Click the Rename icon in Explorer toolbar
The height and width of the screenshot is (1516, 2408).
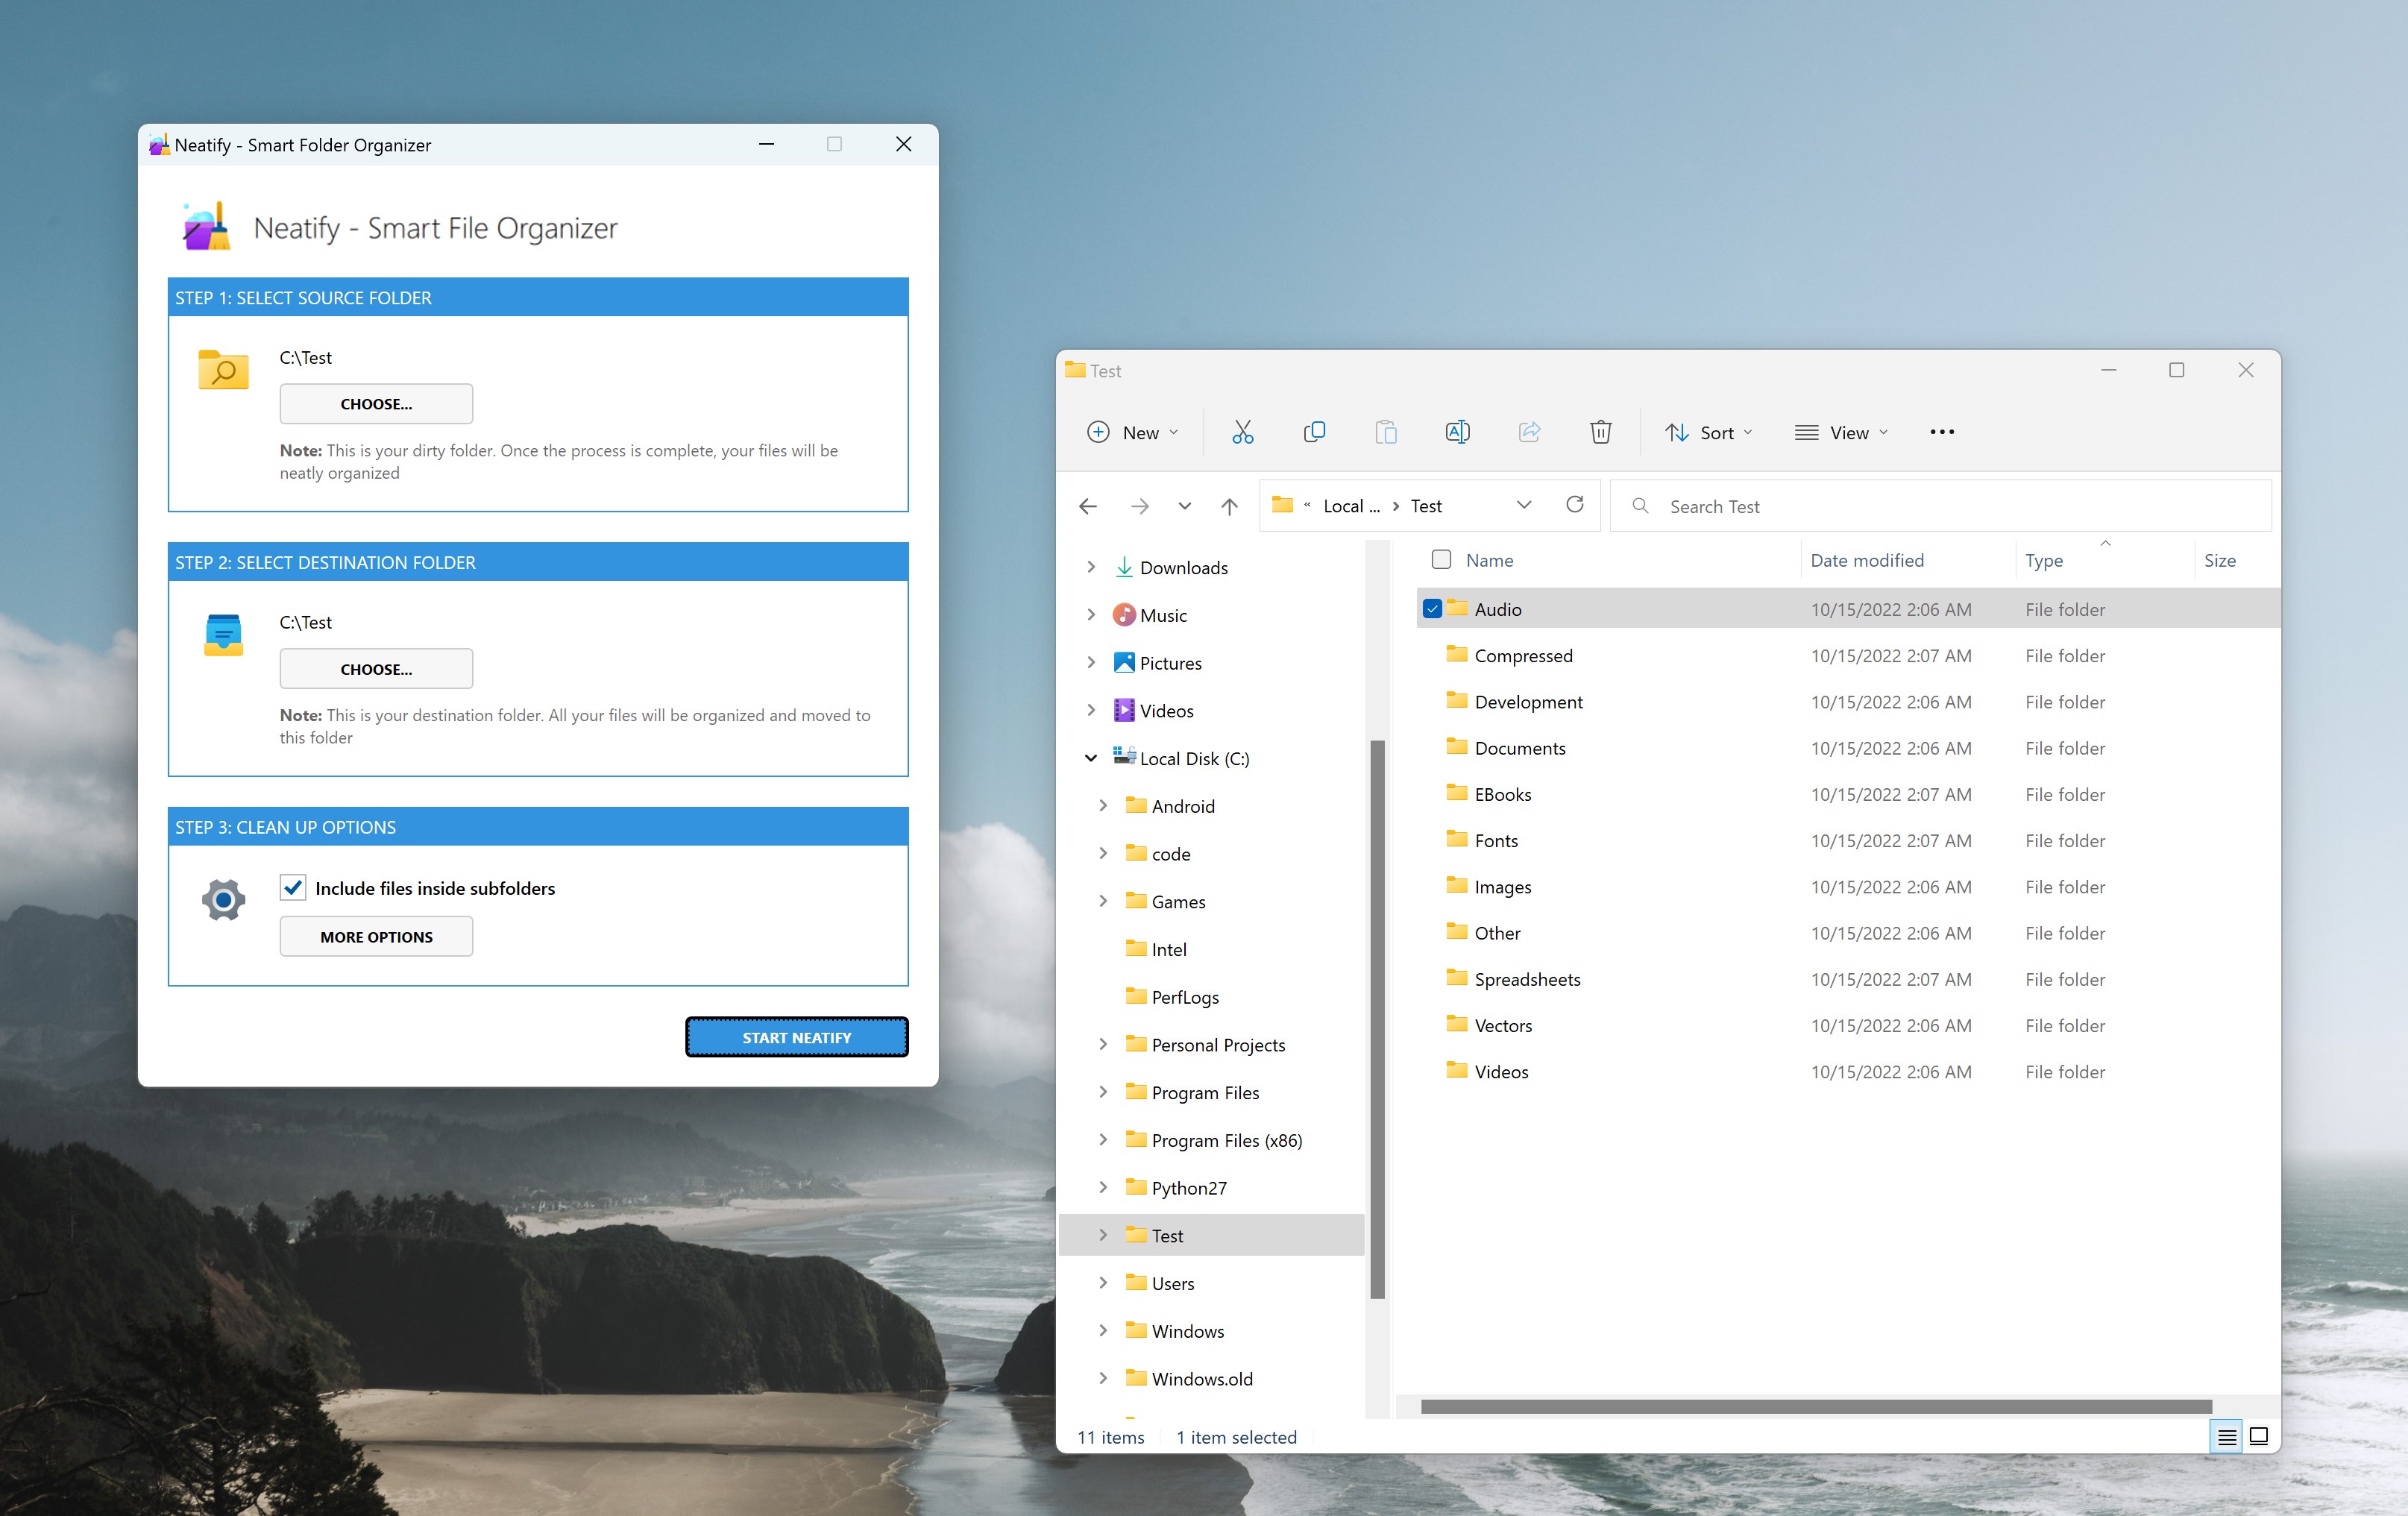pyautogui.click(x=1457, y=432)
